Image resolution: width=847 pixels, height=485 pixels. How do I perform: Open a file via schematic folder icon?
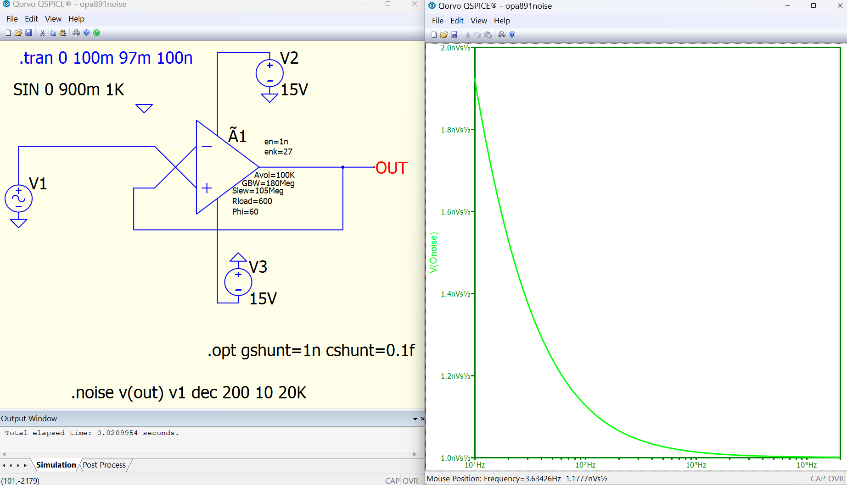(x=18, y=33)
